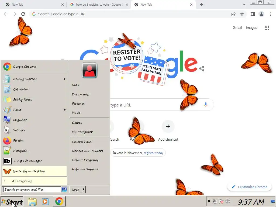The image size is (276, 207).
Task: Expand Getting Started submenu arrow
Action: pos(65,79)
